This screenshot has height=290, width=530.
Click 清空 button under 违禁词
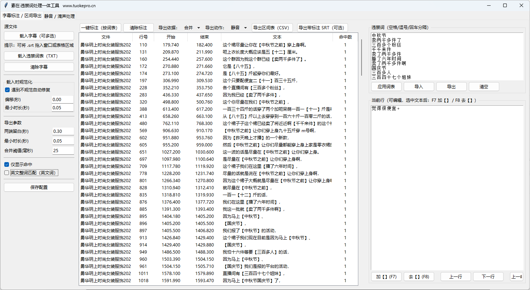[x=484, y=86]
